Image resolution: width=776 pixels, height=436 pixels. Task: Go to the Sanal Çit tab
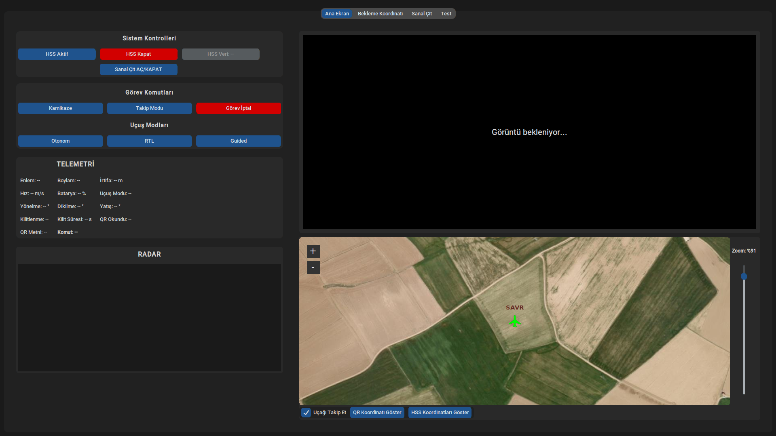[x=421, y=14]
